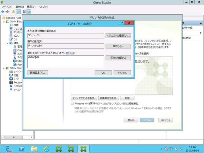The image size is (204, 153).
Task: Click the up-one-level folder toolbar icon
Action: [x=13, y=12]
